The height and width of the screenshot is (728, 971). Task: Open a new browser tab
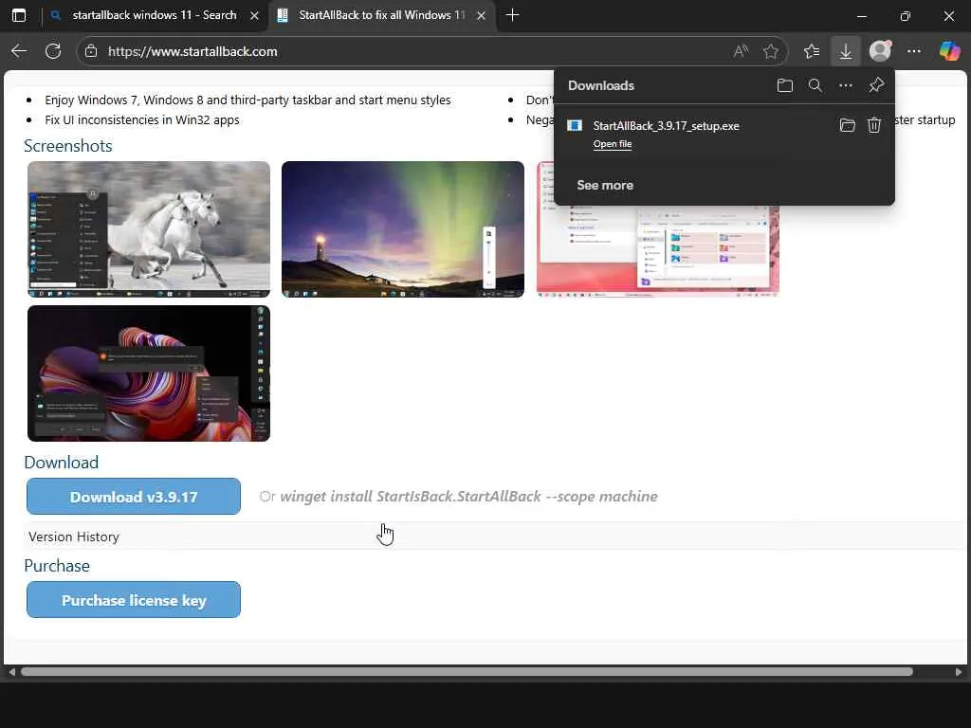point(512,15)
